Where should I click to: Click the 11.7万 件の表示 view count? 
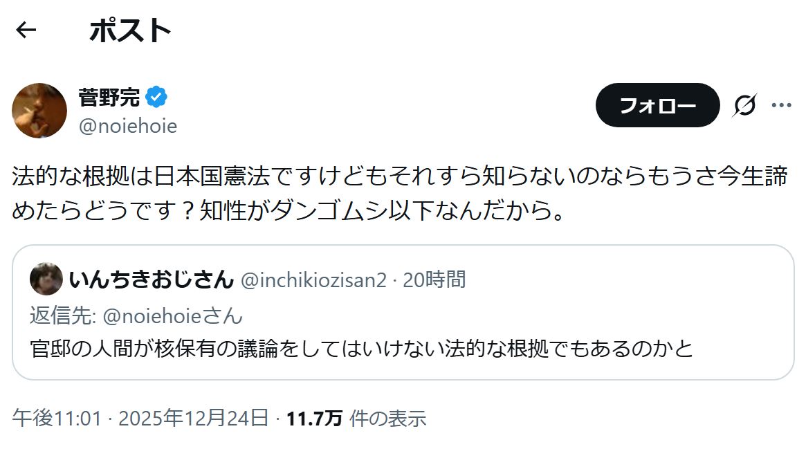pyautogui.click(x=356, y=418)
